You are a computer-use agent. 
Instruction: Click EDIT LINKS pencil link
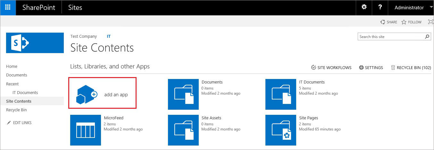pos(19,123)
